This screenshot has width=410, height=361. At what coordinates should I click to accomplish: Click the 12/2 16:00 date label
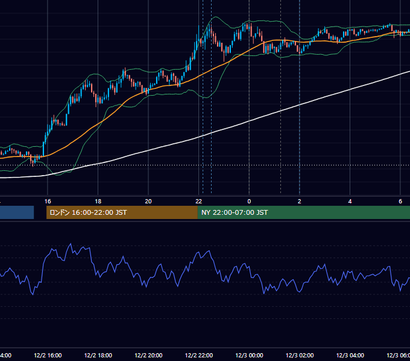(48, 355)
